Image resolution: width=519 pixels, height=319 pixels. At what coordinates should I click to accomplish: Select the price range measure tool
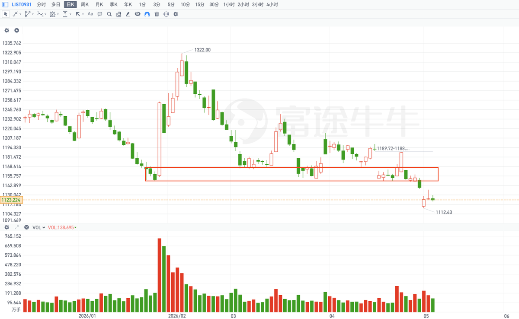(65, 14)
